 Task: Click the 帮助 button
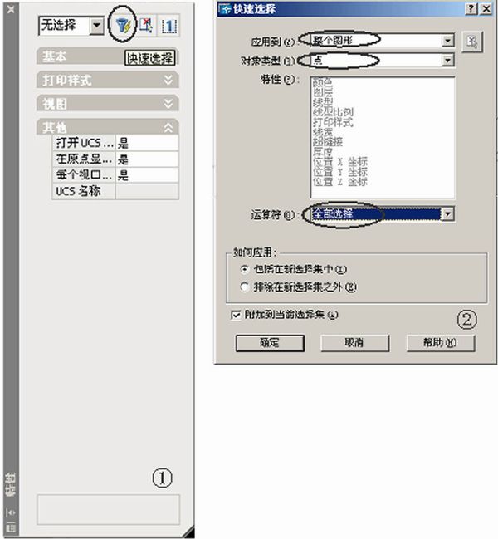coord(441,343)
